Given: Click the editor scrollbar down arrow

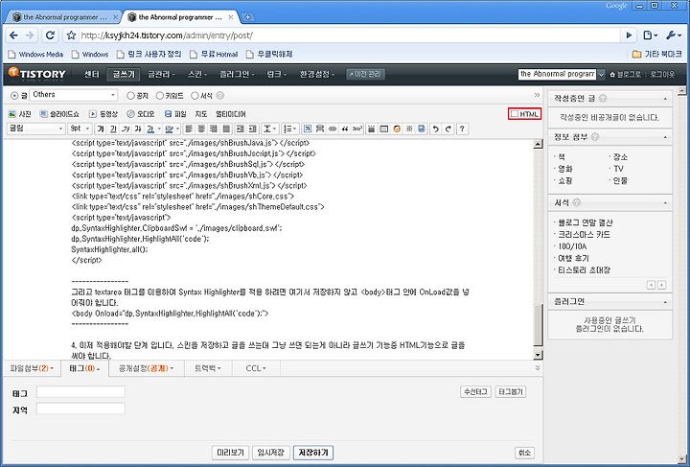Looking at the screenshot, I should pyautogui.click(x=538, y=354).
